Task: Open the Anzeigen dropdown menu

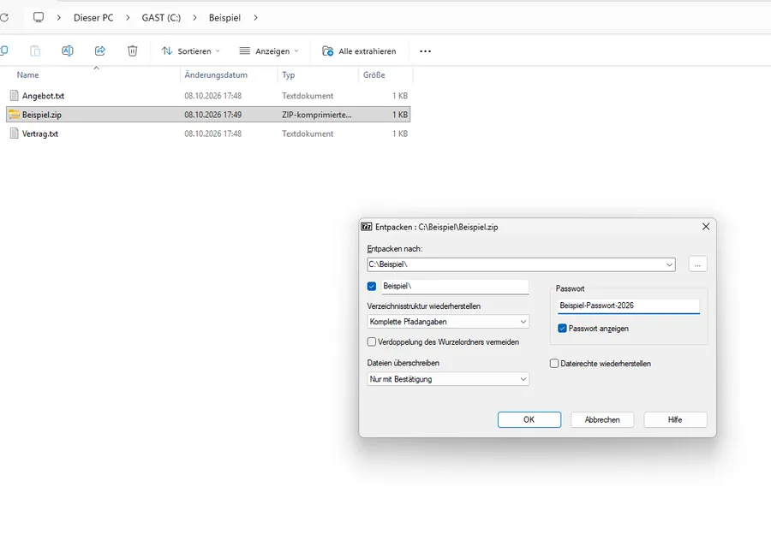Action: (x=269, y=51)
